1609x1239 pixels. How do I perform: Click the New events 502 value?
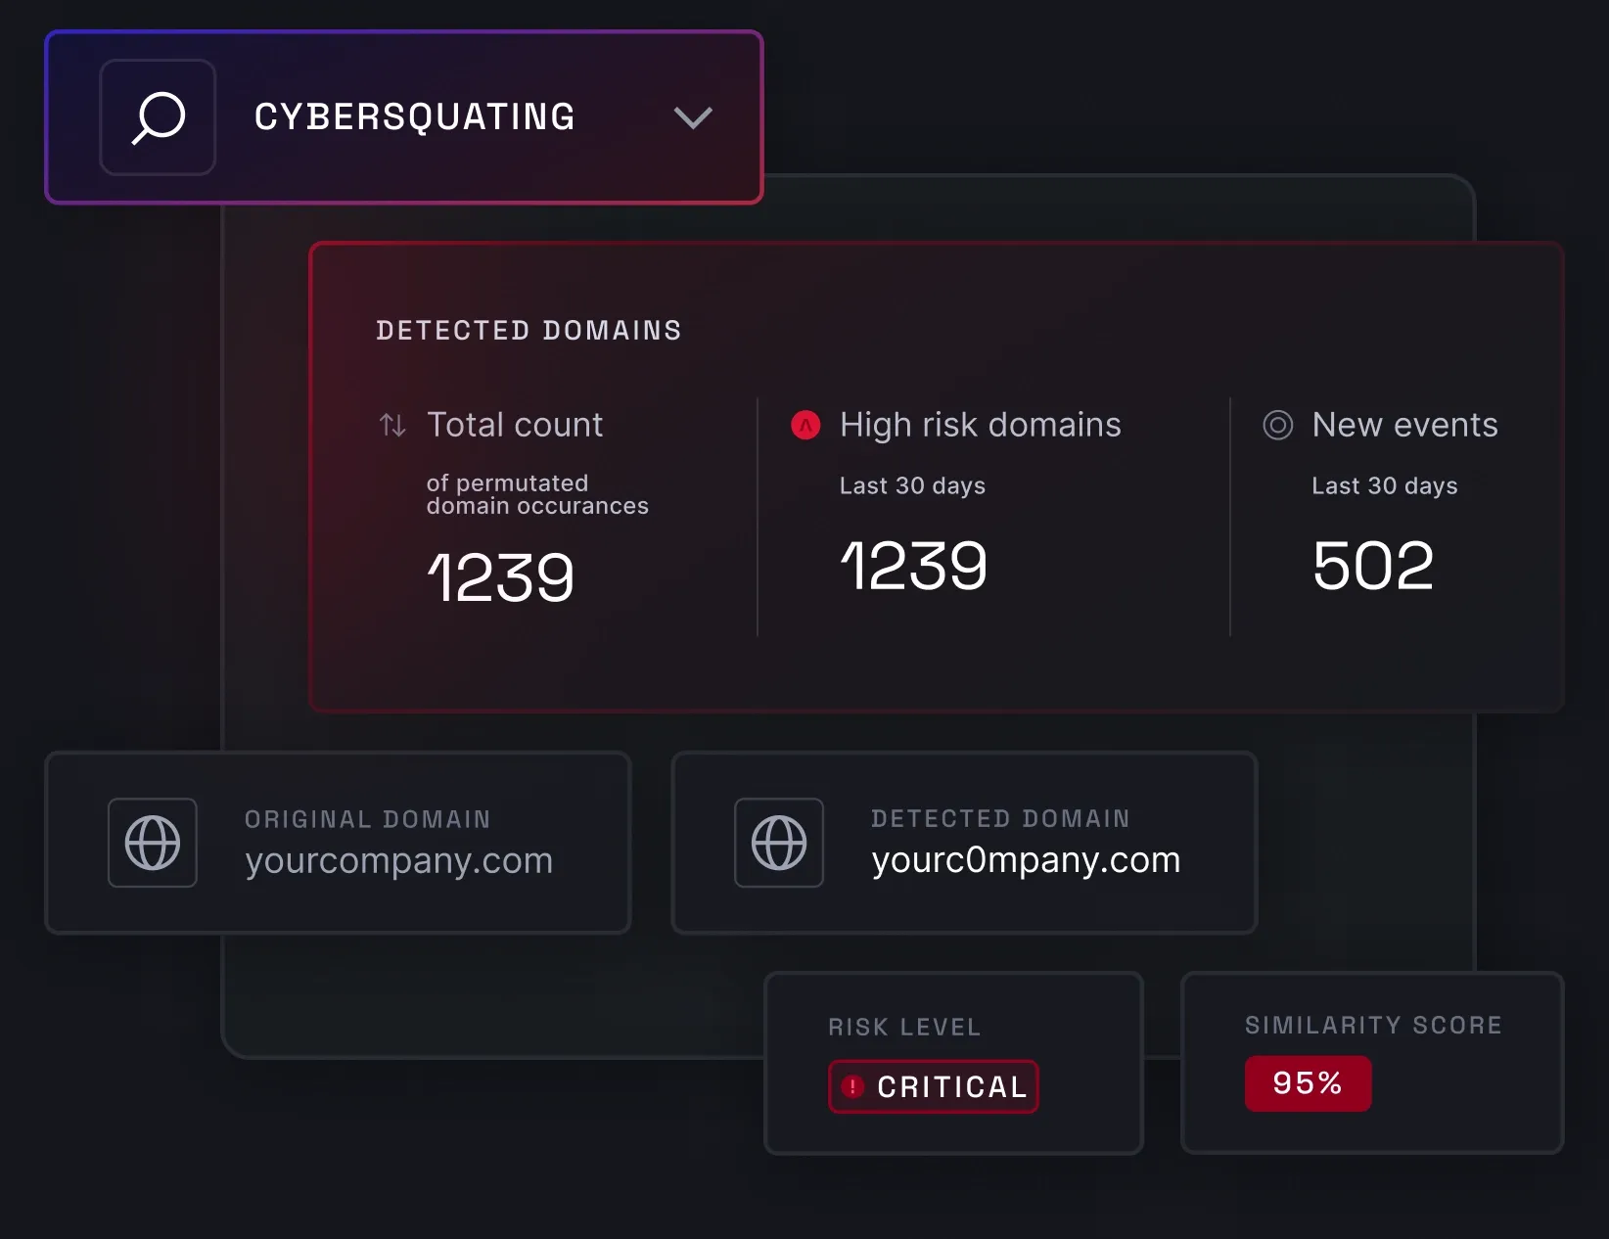(1373, 566)
